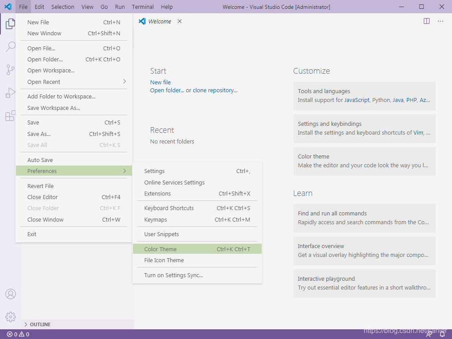This screenshot has width=452, height=339.
Task: Expand the Open Recent submenu
Action: click(74, 82)
